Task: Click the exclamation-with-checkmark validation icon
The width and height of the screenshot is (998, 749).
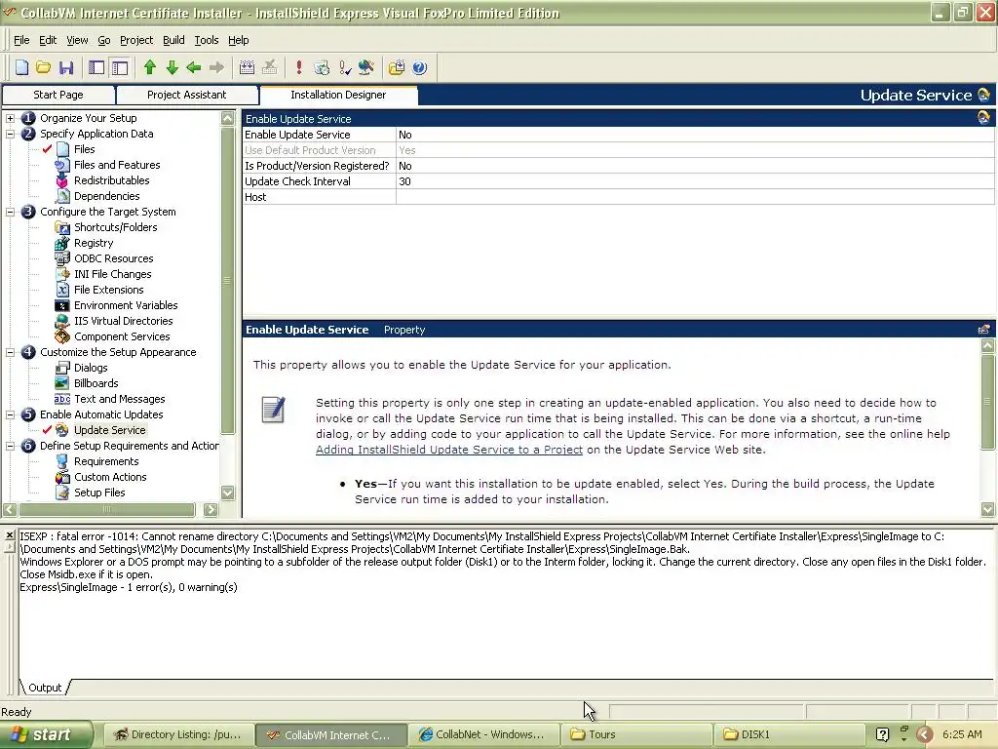Action: coord(344,67)
